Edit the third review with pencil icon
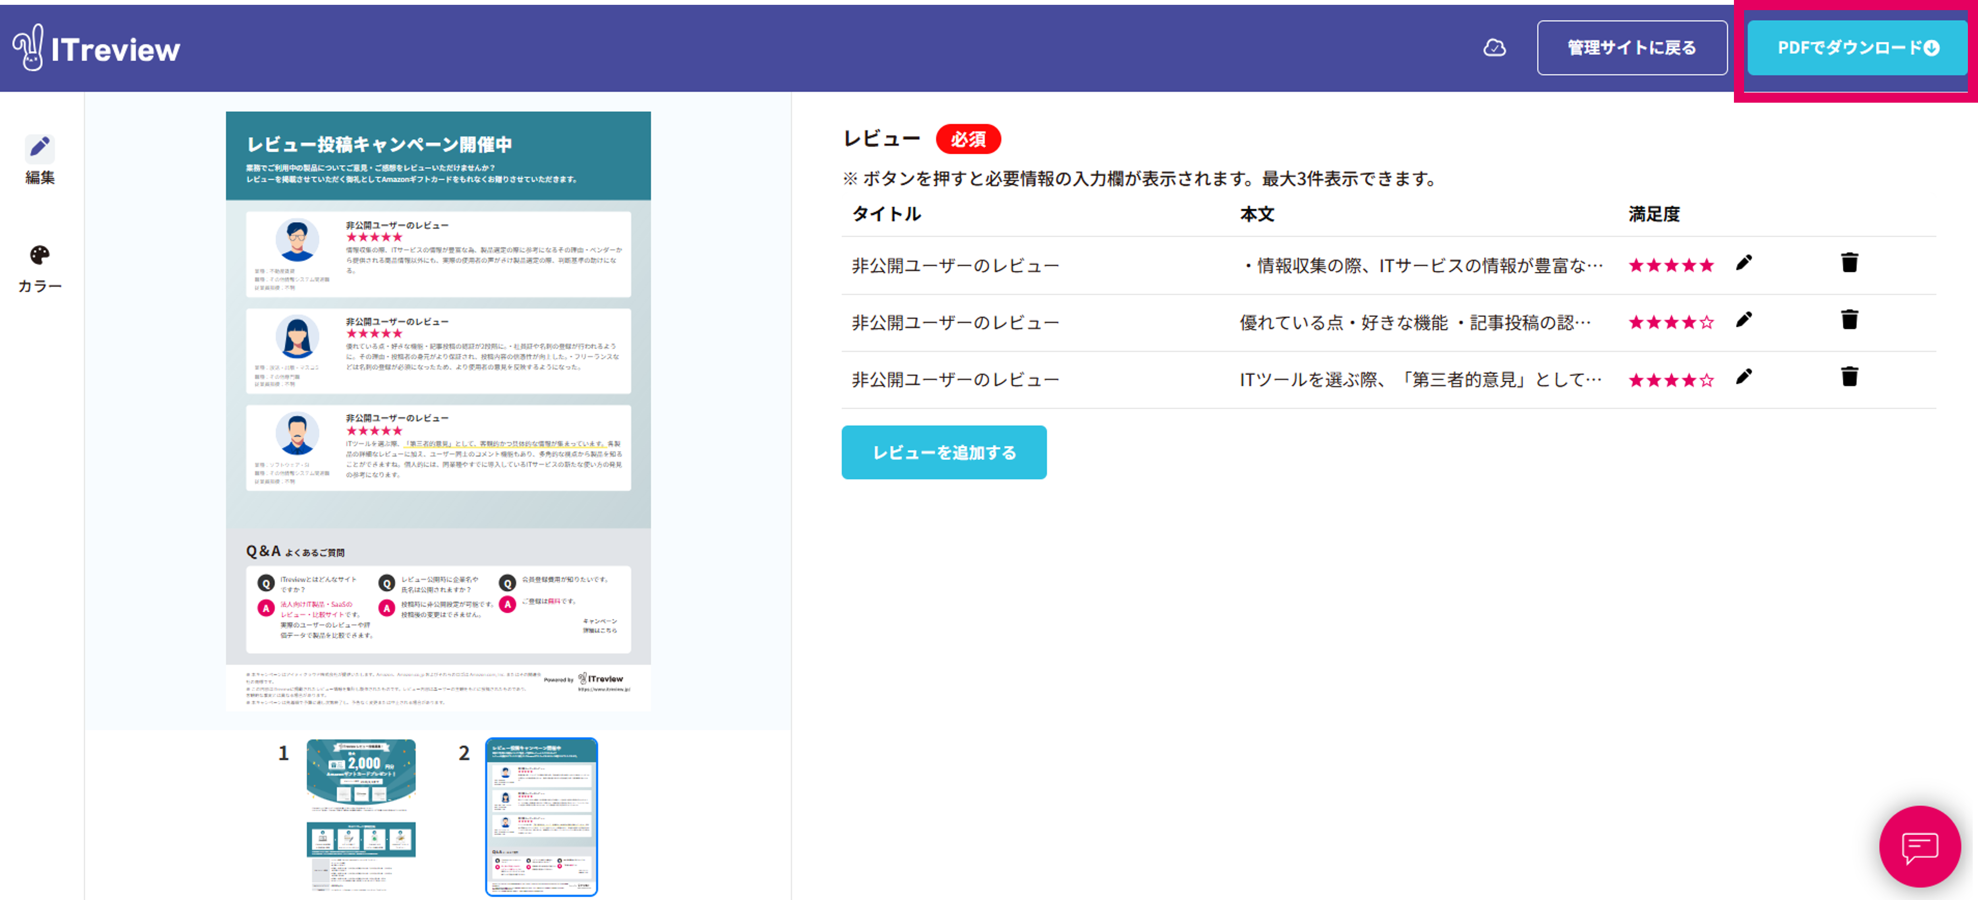Screen dimensions: 1978x900 click(1744, 376)
